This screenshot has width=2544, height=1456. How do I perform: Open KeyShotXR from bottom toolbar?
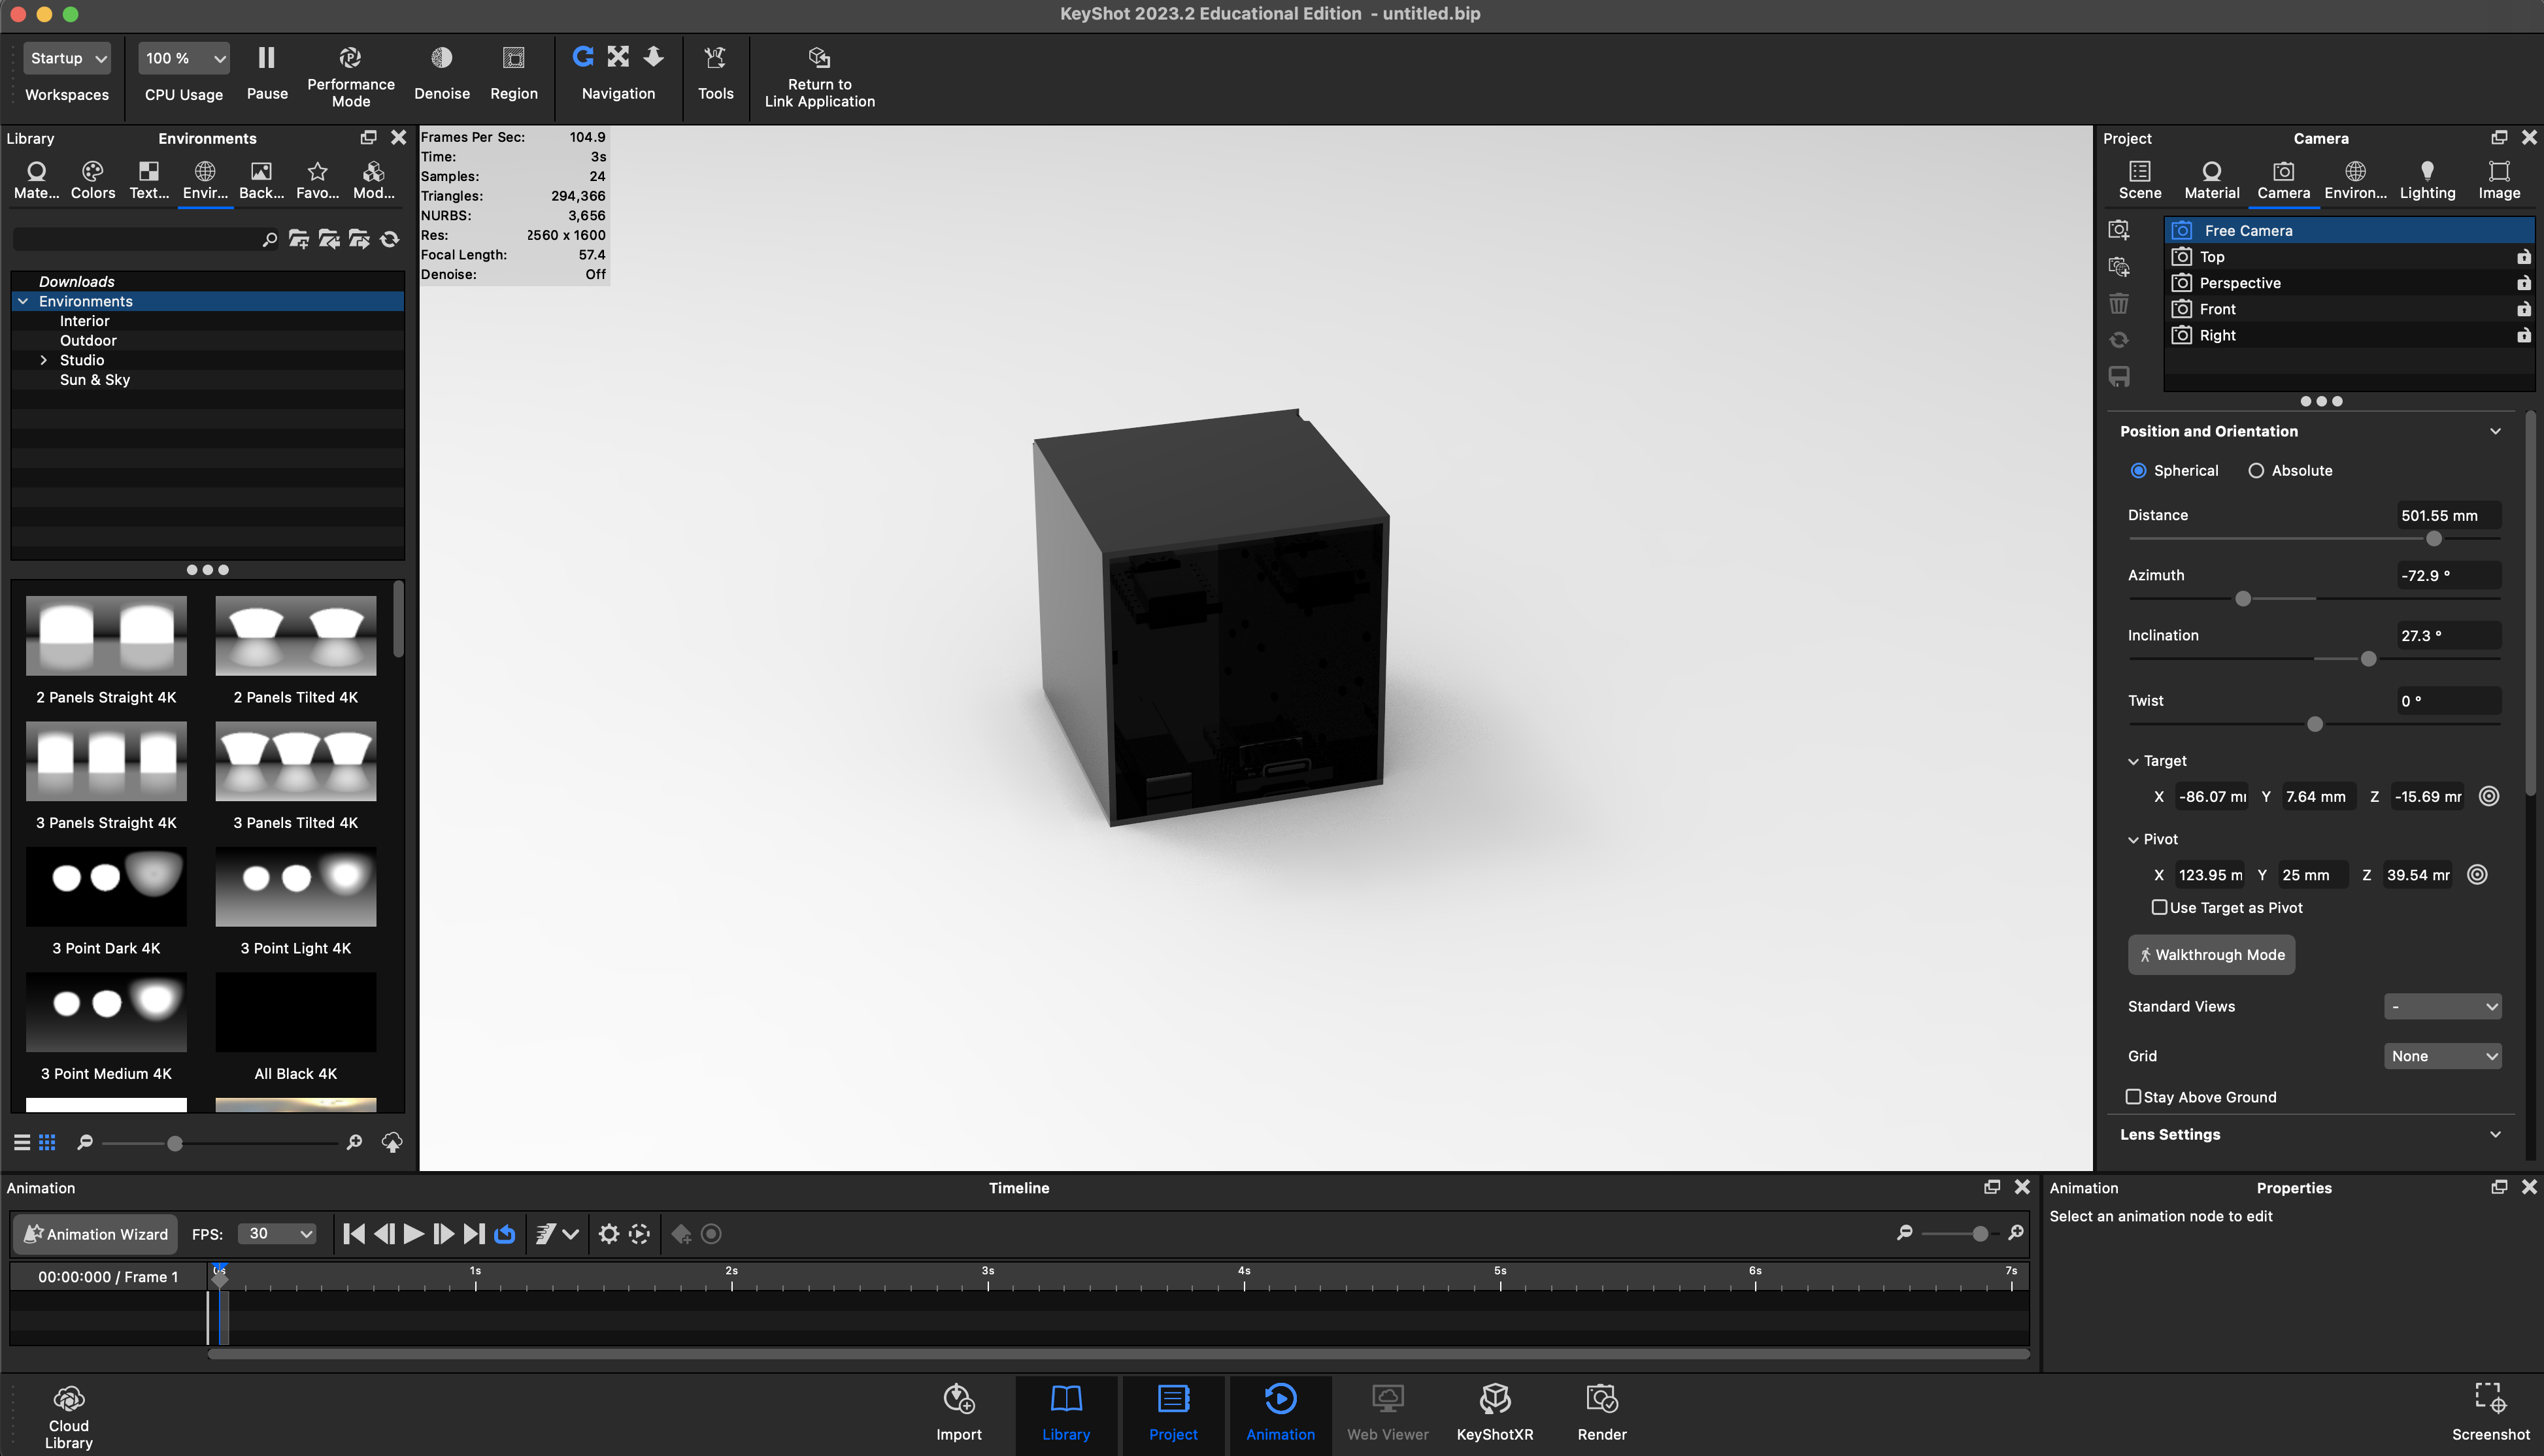coord(1494,1399)
